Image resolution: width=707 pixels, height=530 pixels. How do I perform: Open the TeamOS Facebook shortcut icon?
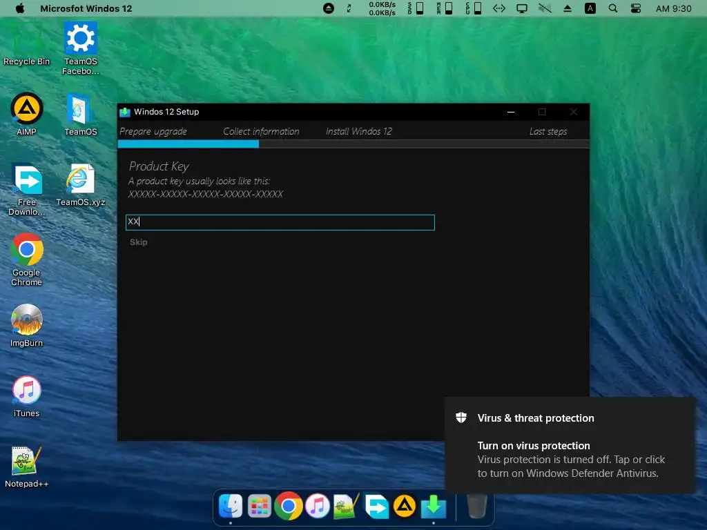click(81, 48)
